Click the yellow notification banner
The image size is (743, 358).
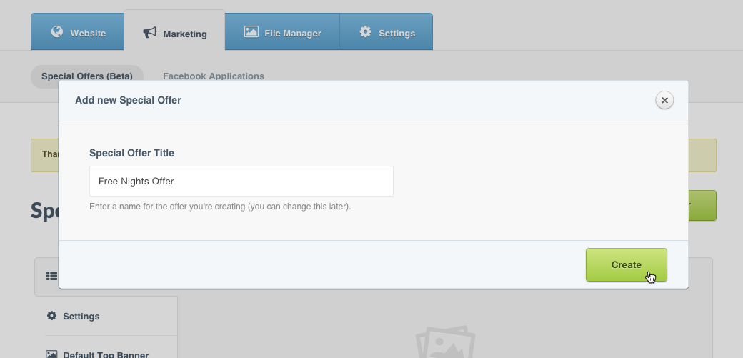[44, 155]
